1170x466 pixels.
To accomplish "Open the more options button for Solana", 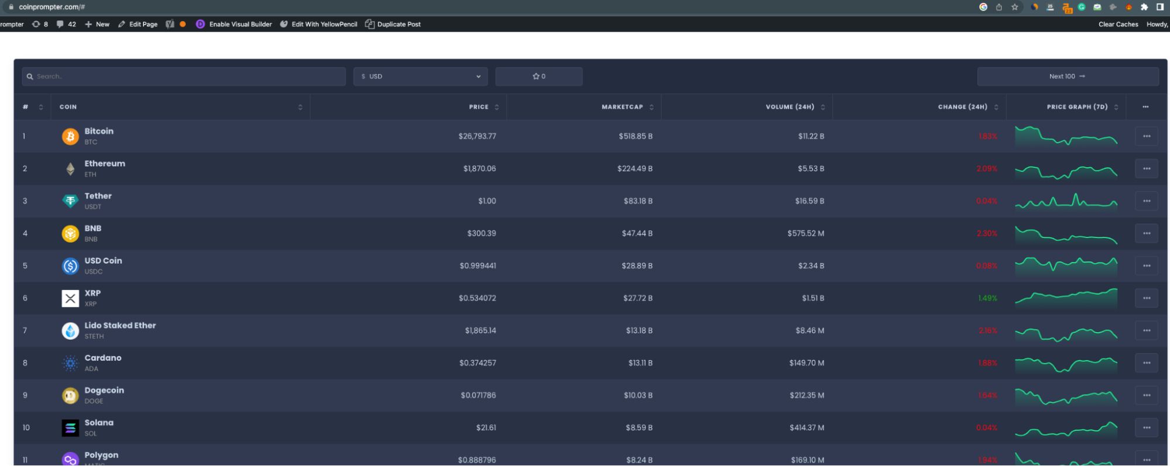I will pos(1146,428).
